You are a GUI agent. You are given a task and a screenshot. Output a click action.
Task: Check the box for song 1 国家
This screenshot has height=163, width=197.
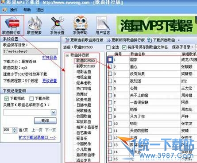110,60
